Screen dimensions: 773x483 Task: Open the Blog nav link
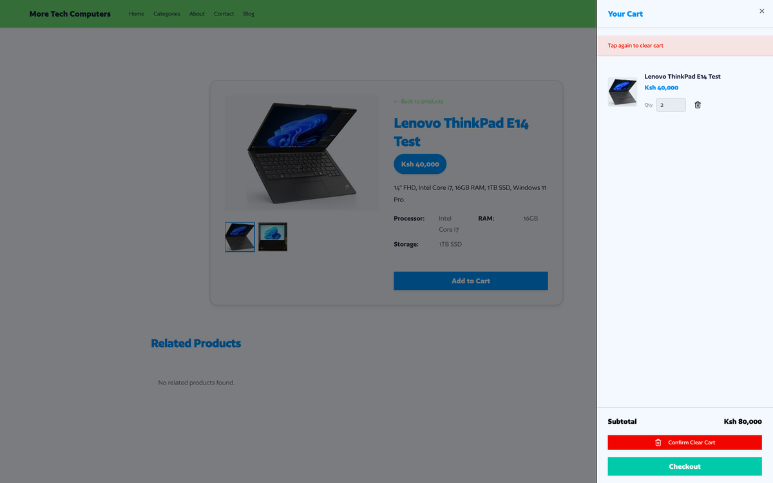point(249,14)
